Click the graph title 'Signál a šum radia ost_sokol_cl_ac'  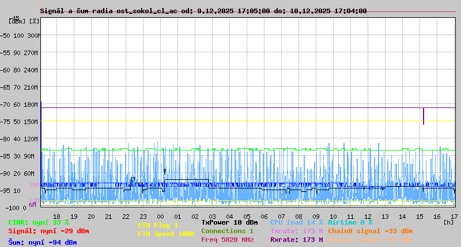pos(108,11)
